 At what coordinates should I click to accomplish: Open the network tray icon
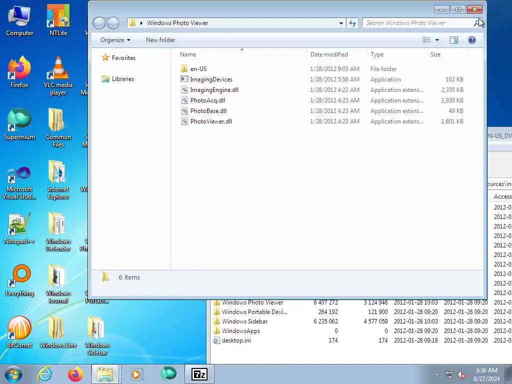coord(449,375)
